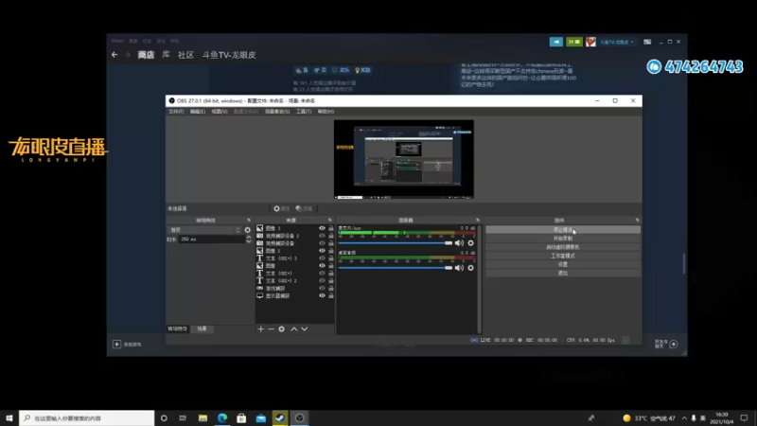This screenshot has width=757, height=426.
Task: Click 开始录制 start recording button
Action: point(563,239)
